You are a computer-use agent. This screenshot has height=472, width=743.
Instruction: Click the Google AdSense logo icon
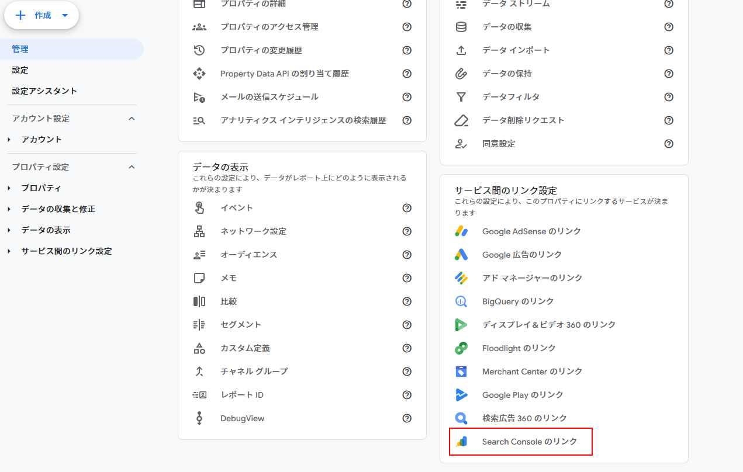coord(462,231)
